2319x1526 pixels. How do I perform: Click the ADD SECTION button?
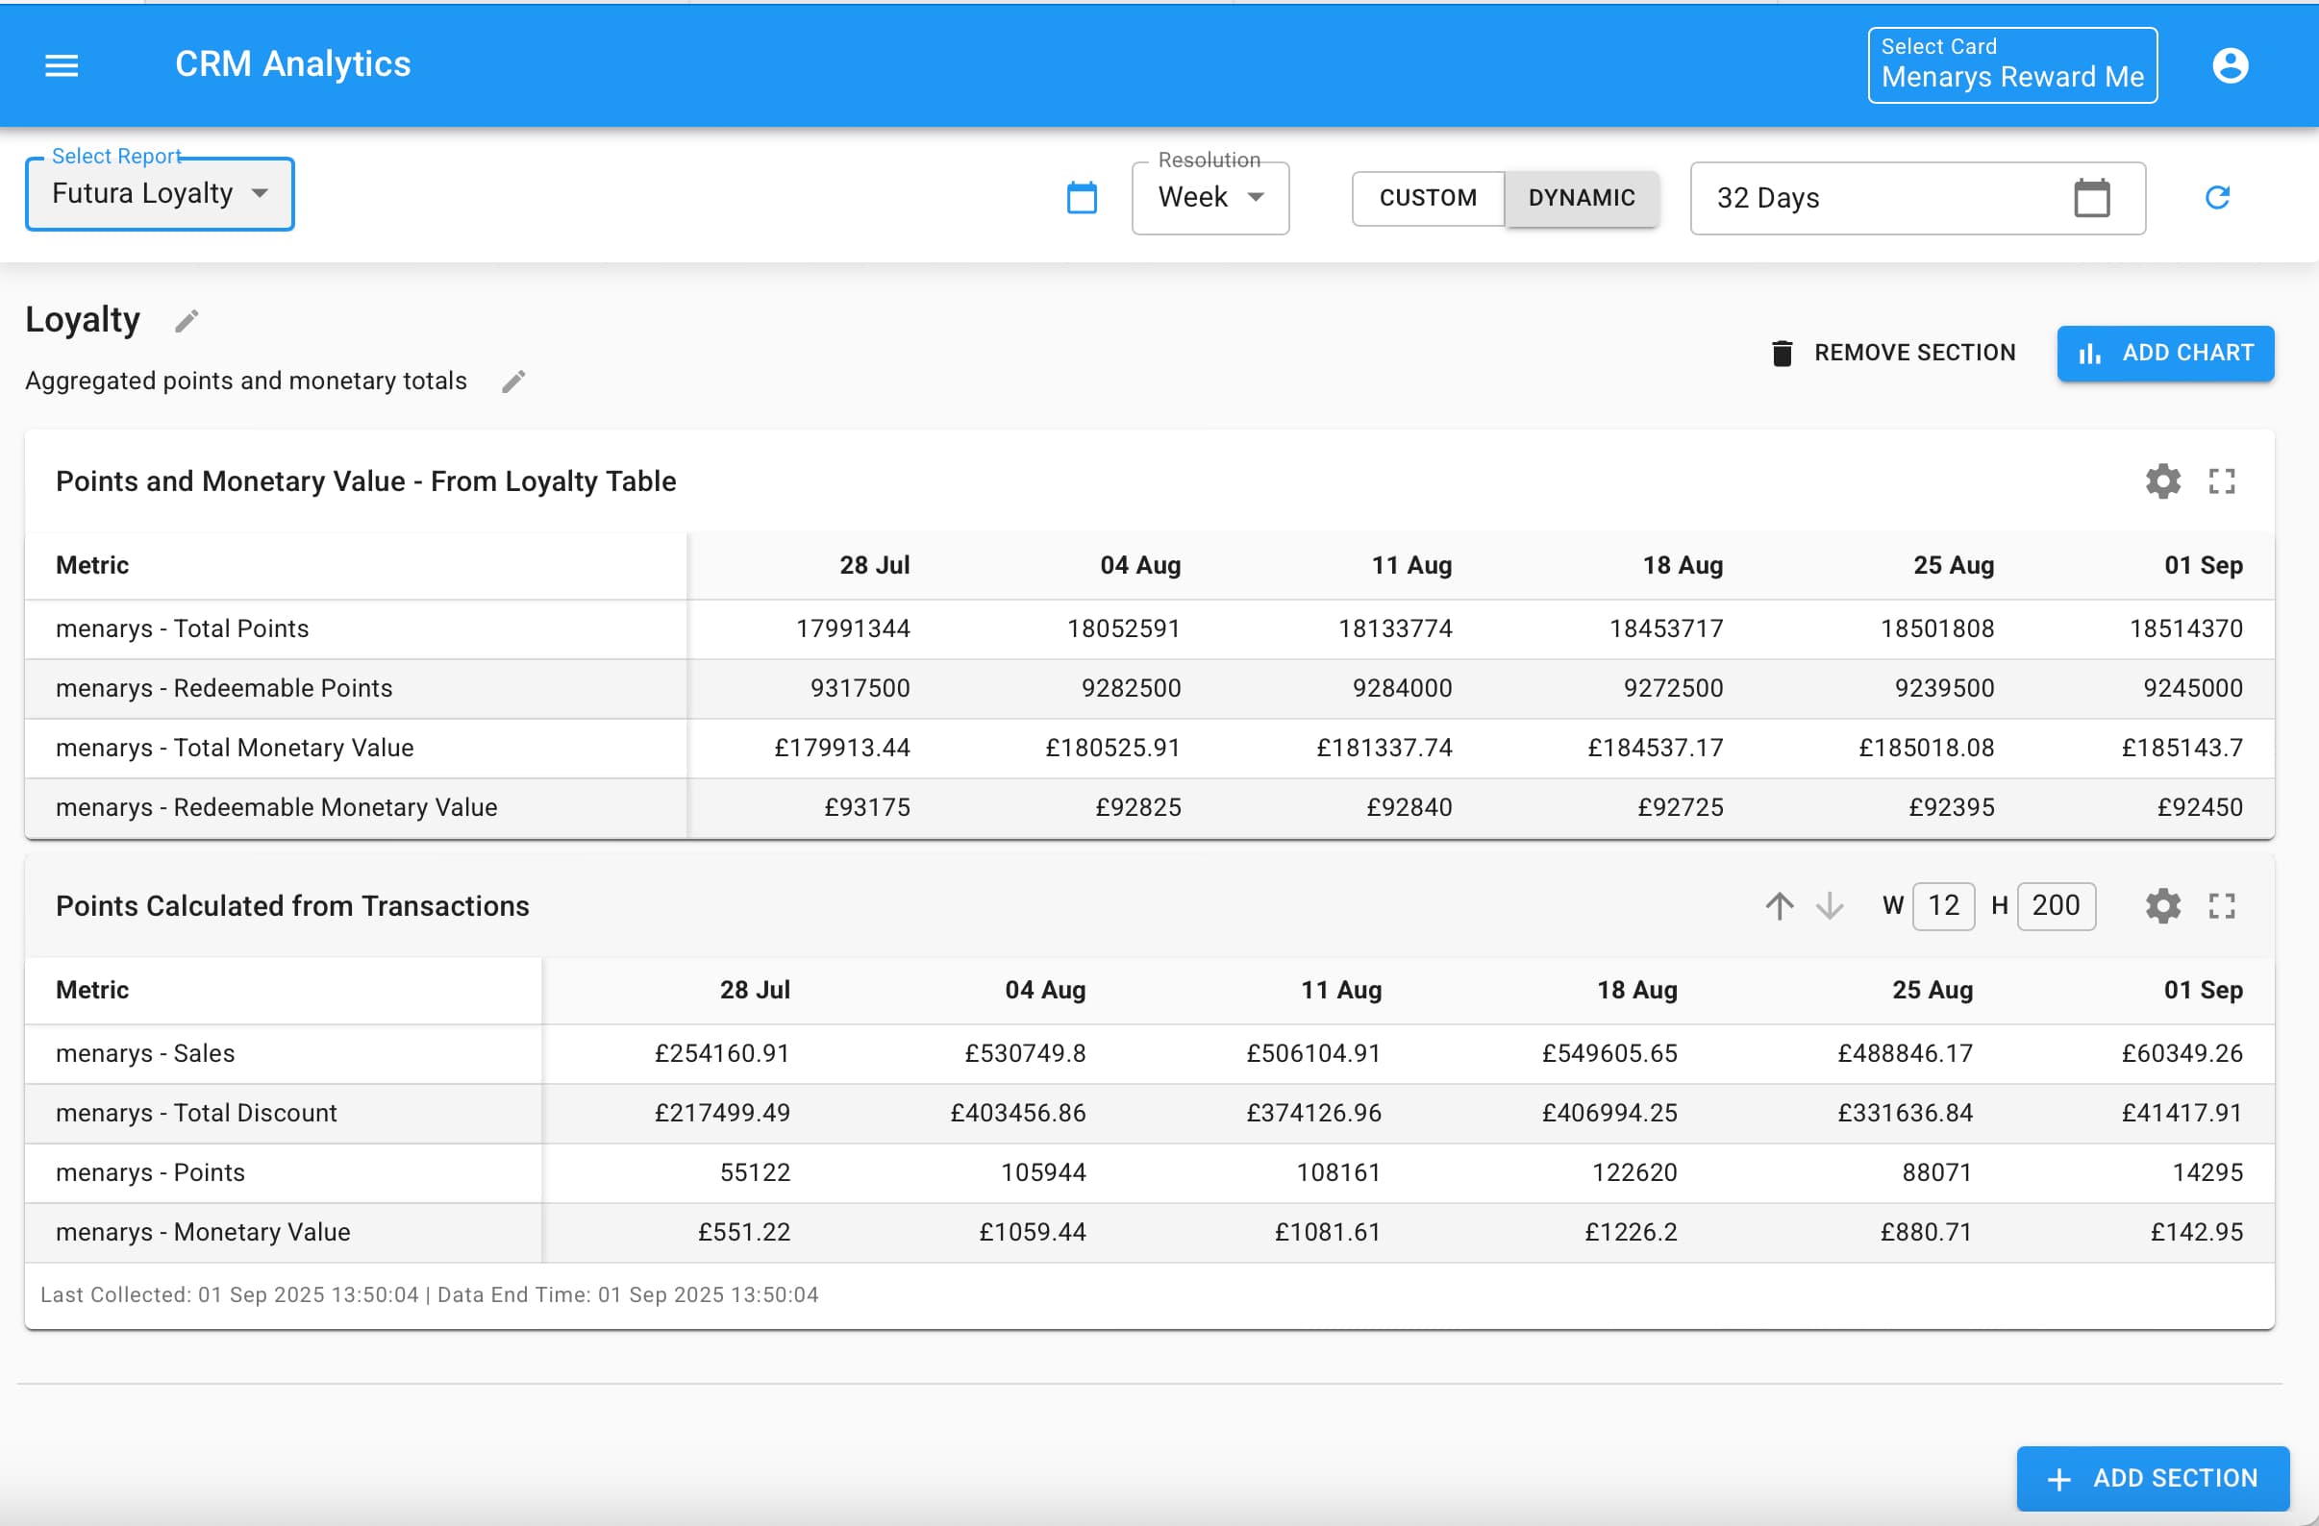(x=2151, y=1477)
